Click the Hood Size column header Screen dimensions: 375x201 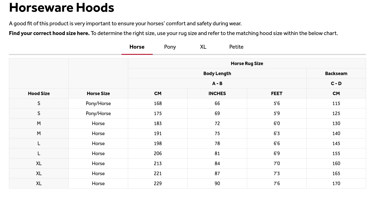click(39, 93)
